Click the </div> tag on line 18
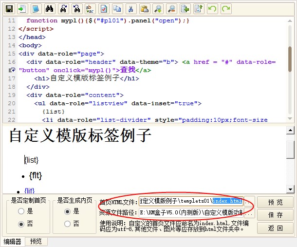 click(x=38, y=87)
